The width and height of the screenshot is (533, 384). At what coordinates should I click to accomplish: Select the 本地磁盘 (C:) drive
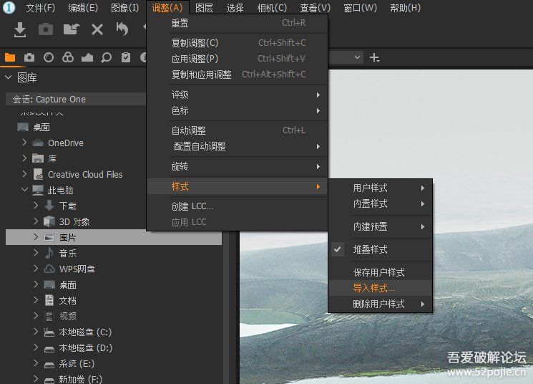click(85, 332)
